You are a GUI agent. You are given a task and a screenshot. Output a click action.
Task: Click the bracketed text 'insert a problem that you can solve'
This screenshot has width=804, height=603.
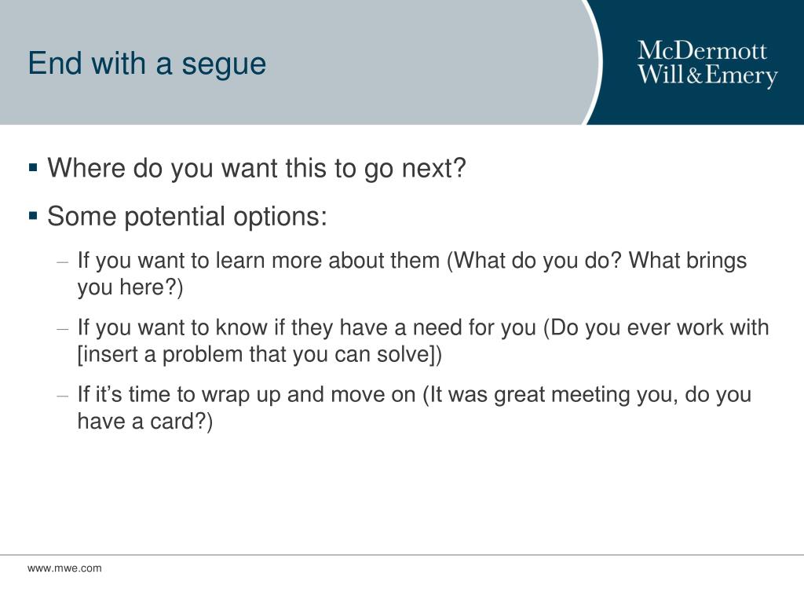[x=259, y=354]
